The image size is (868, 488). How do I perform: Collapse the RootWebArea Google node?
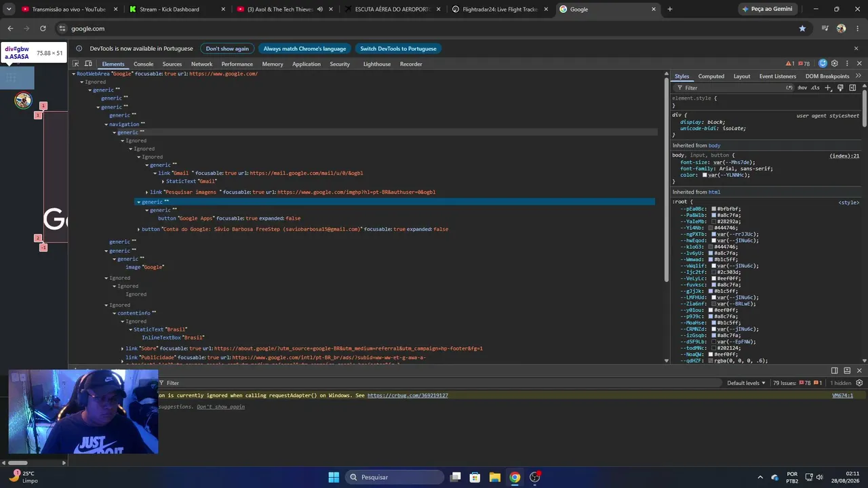click(74, 74)
